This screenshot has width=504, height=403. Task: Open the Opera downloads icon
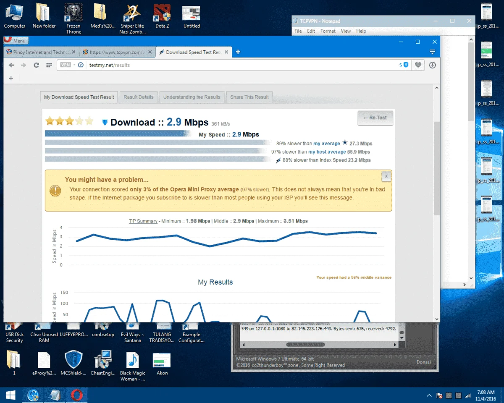tap(432, 65)
